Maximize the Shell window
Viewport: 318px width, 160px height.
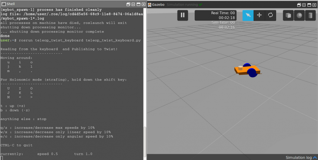coord(139,4)
